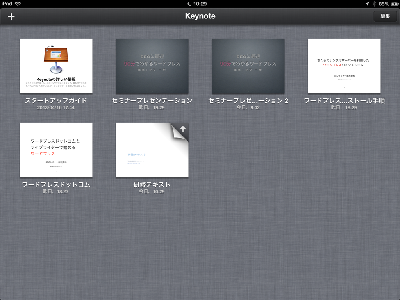
Task: Open the セミナープレゼ...ーション 2 thumbnail
Action: coord(248,66)
